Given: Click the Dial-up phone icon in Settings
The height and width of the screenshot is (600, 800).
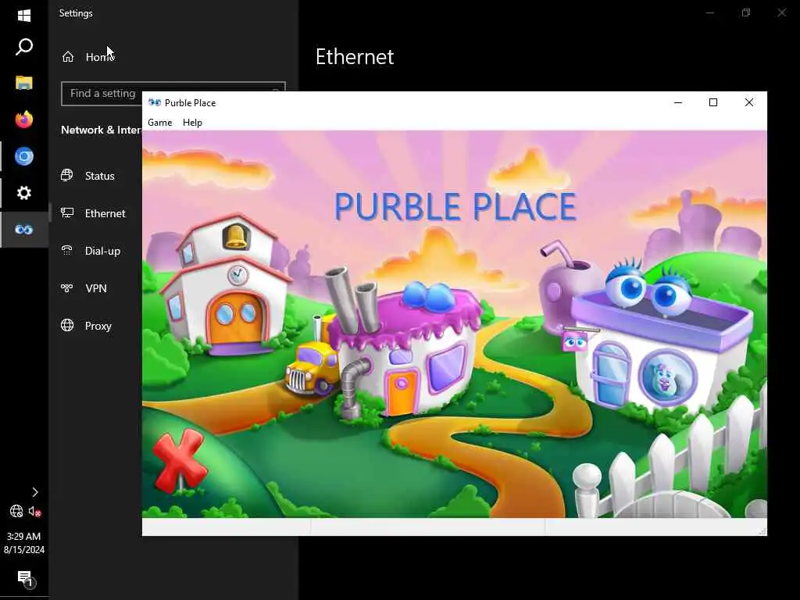Looking at the screenshot, I should (67, 250).
